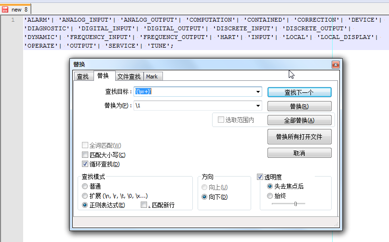Click the 替换(R) button
389x242 pixels.
pyautogui.click(x=299, y=106)
